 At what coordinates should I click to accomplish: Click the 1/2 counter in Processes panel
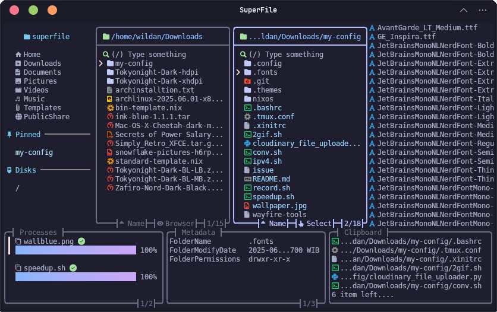point(146,304)
